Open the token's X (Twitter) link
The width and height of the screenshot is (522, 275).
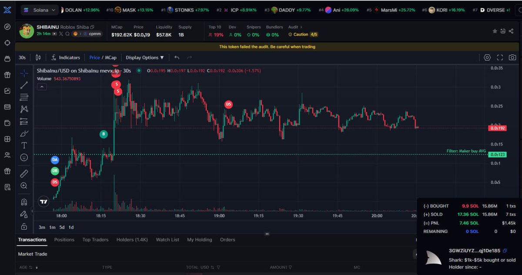(61, 34)
